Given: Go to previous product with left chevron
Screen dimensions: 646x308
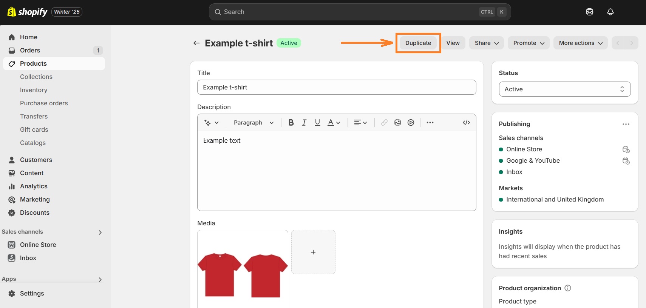Looking at the screenshot, I should point(618,43).
